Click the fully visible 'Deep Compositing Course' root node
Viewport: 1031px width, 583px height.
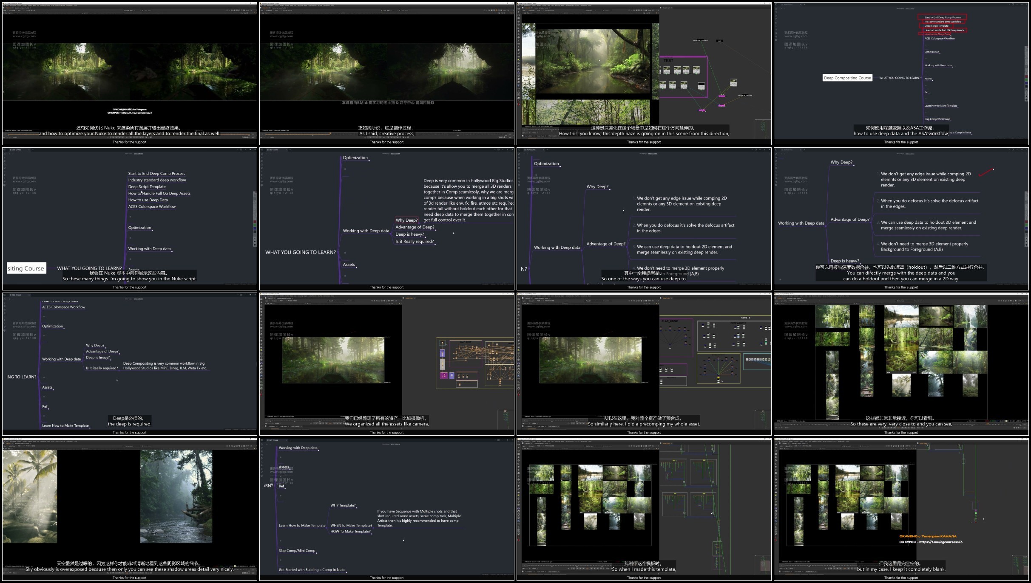click(x=847, y=78)
